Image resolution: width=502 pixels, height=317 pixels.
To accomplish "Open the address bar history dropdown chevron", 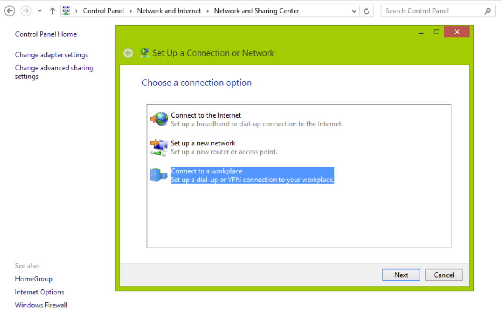I will (x=354, y=11).
